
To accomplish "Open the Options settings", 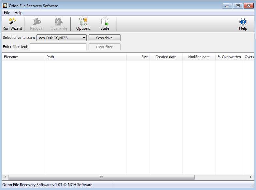I will pos(83,24).
